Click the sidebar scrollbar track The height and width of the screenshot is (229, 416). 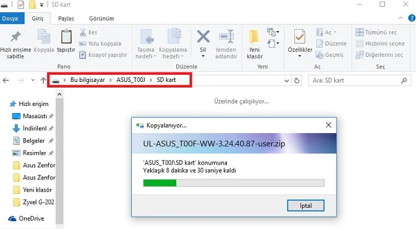pos(60,162)
